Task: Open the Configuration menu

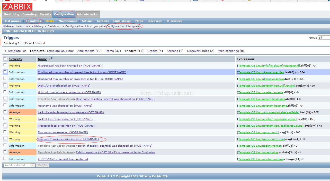Action: 64,14
